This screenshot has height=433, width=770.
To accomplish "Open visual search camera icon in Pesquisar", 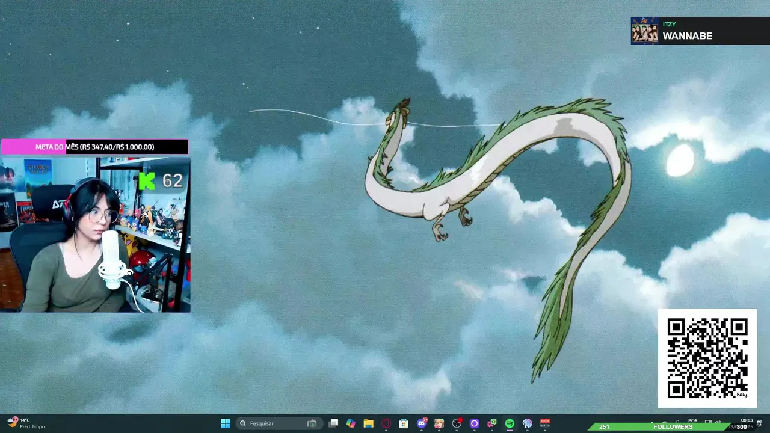I will tap(312, 423).
